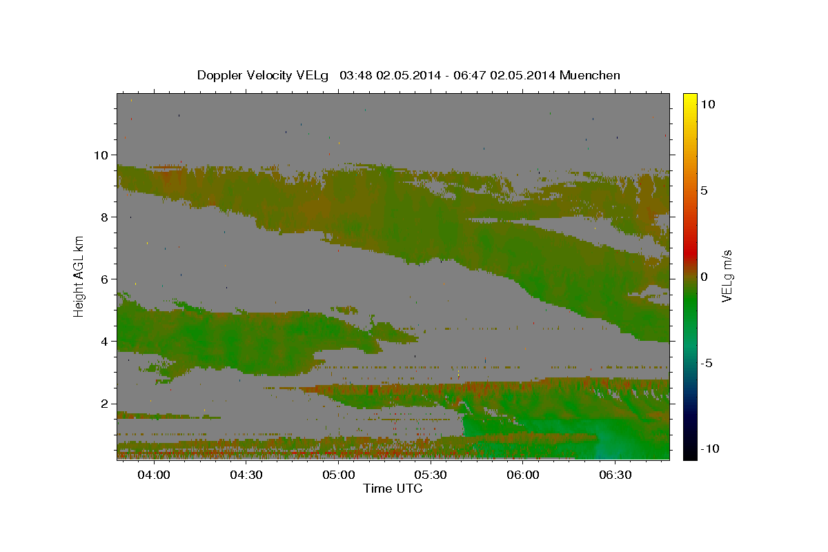The height and width of the screenshot is (552, 828).
Task: Click the colorbar tick label 0
Action: coord(704,277)
